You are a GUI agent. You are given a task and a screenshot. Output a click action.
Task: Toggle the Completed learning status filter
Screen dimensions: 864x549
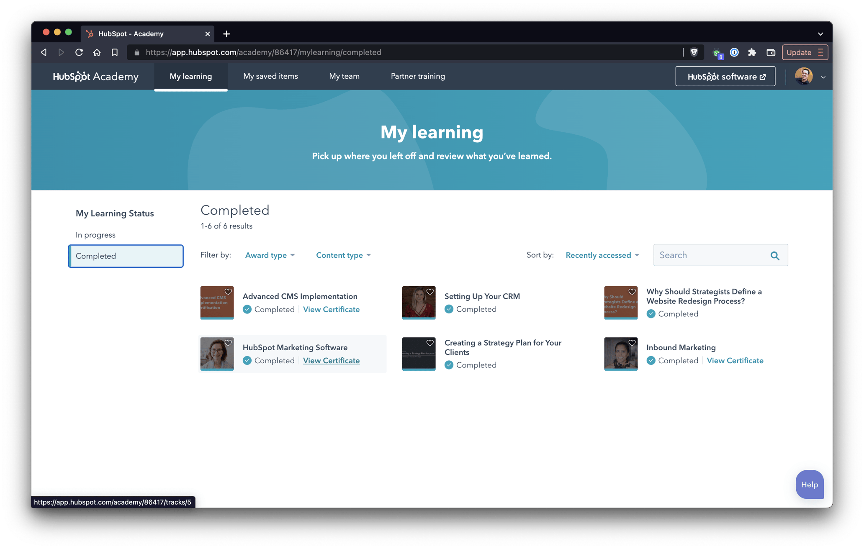(96, 256)
